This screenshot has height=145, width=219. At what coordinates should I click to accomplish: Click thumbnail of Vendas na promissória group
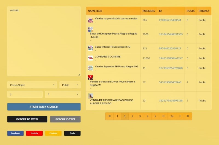pos(90,20)
